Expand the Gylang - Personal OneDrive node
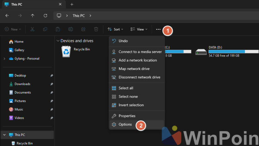Image resolution: width=259 pixels, height=146 pixels. click(4, 59)
